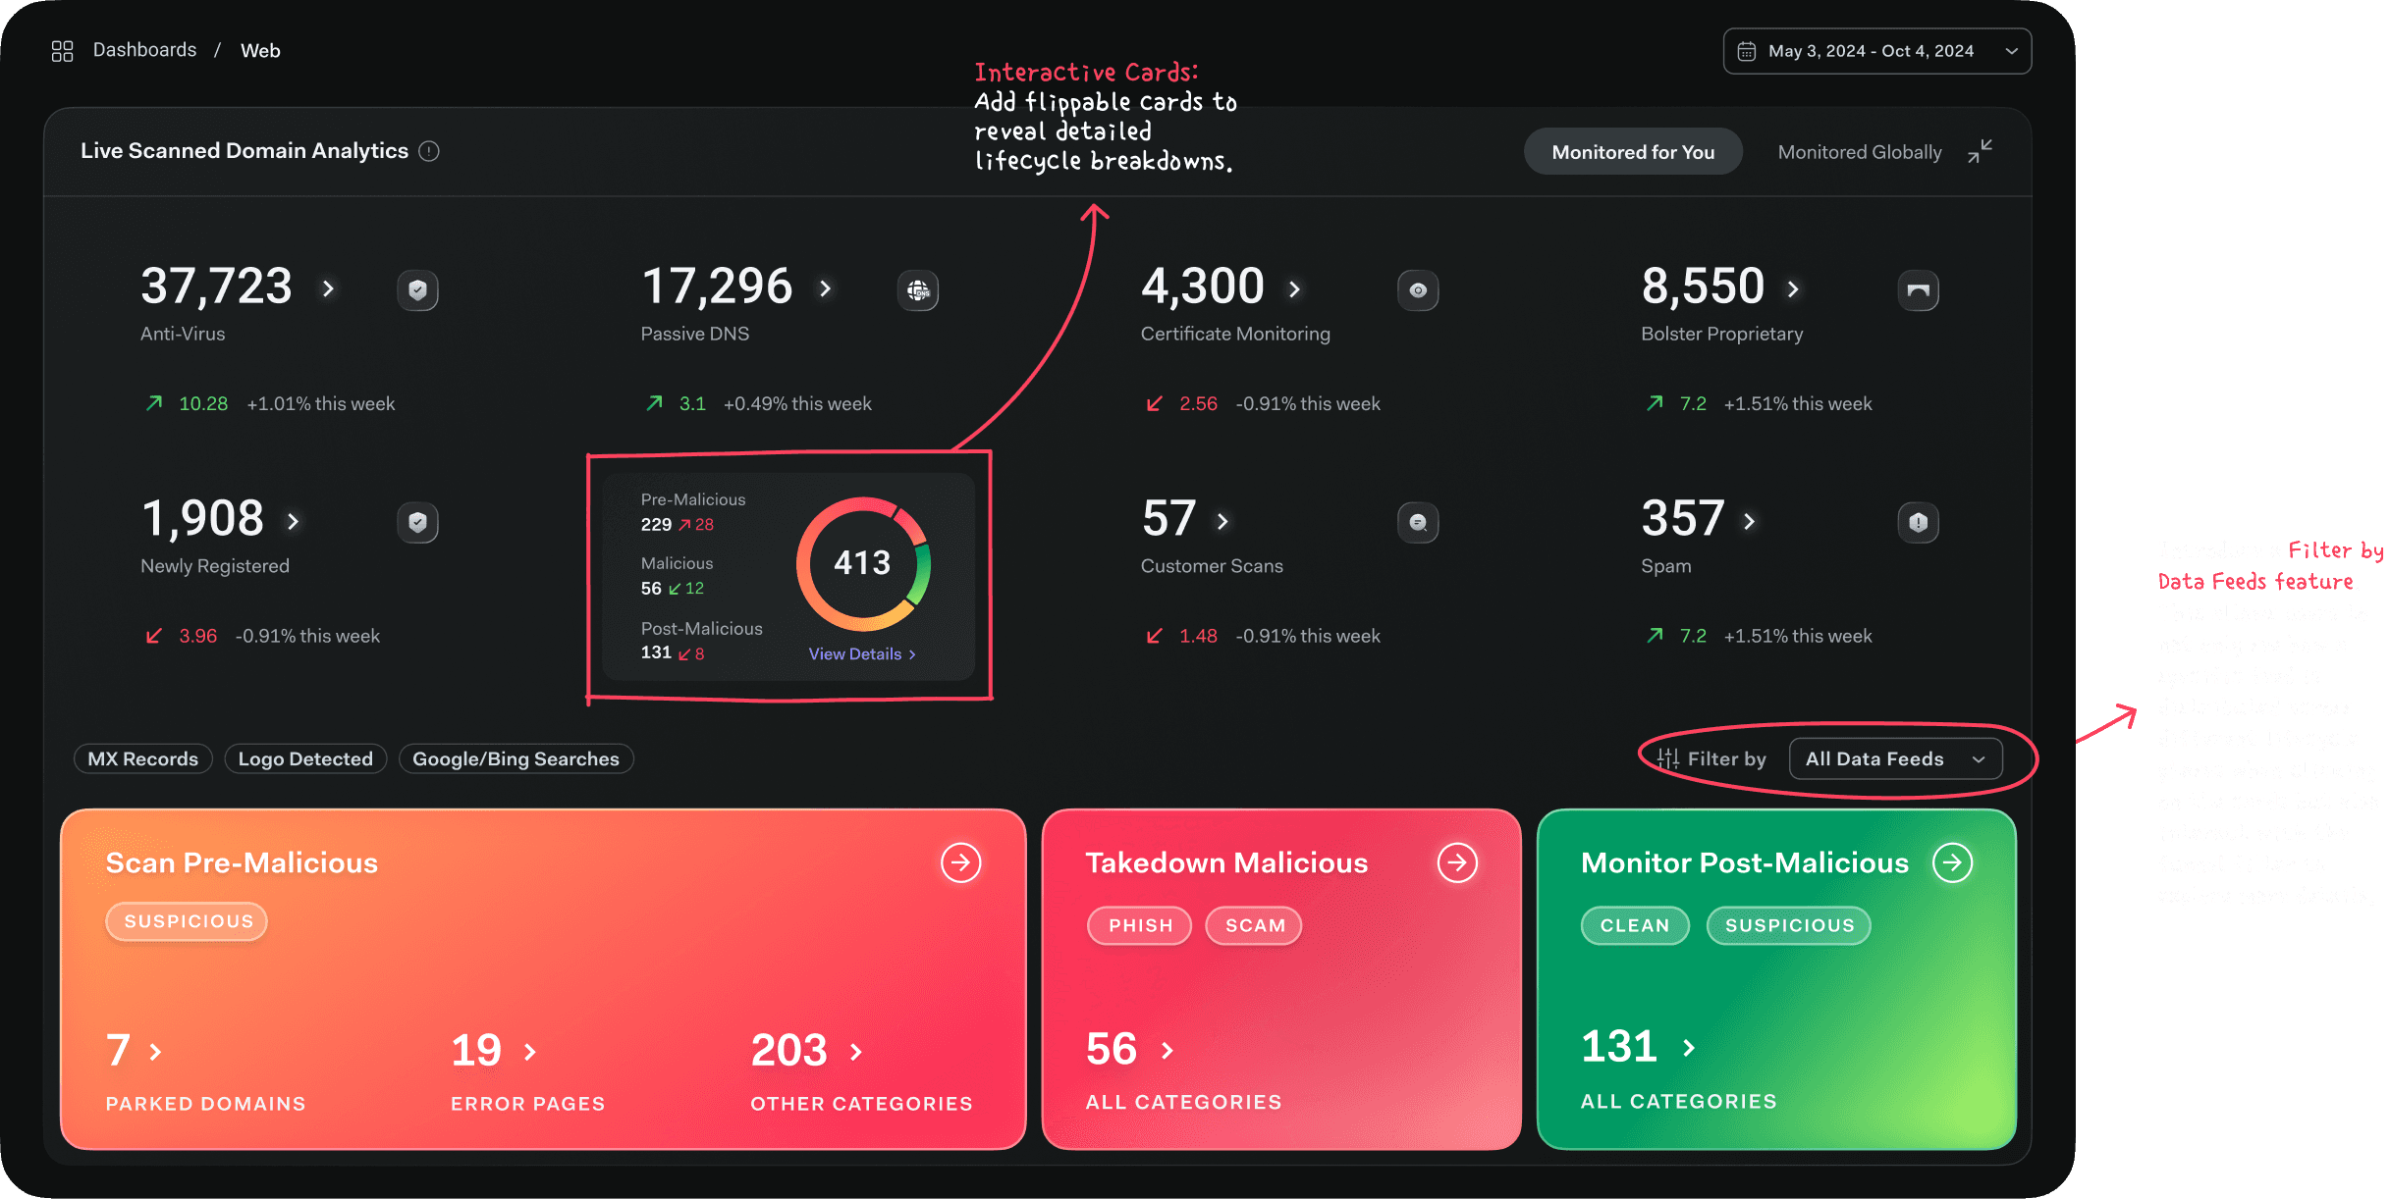Toggle the MX Records filter chip
Screen dimensions: 2390x1199
click(x=143, y=758)
